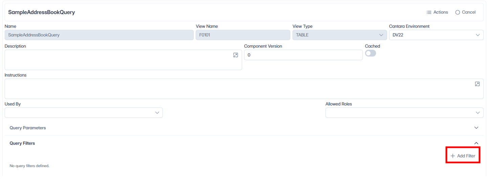Click the Name input field
Screen dimensions: 489x179
click(x=99, y=35)
